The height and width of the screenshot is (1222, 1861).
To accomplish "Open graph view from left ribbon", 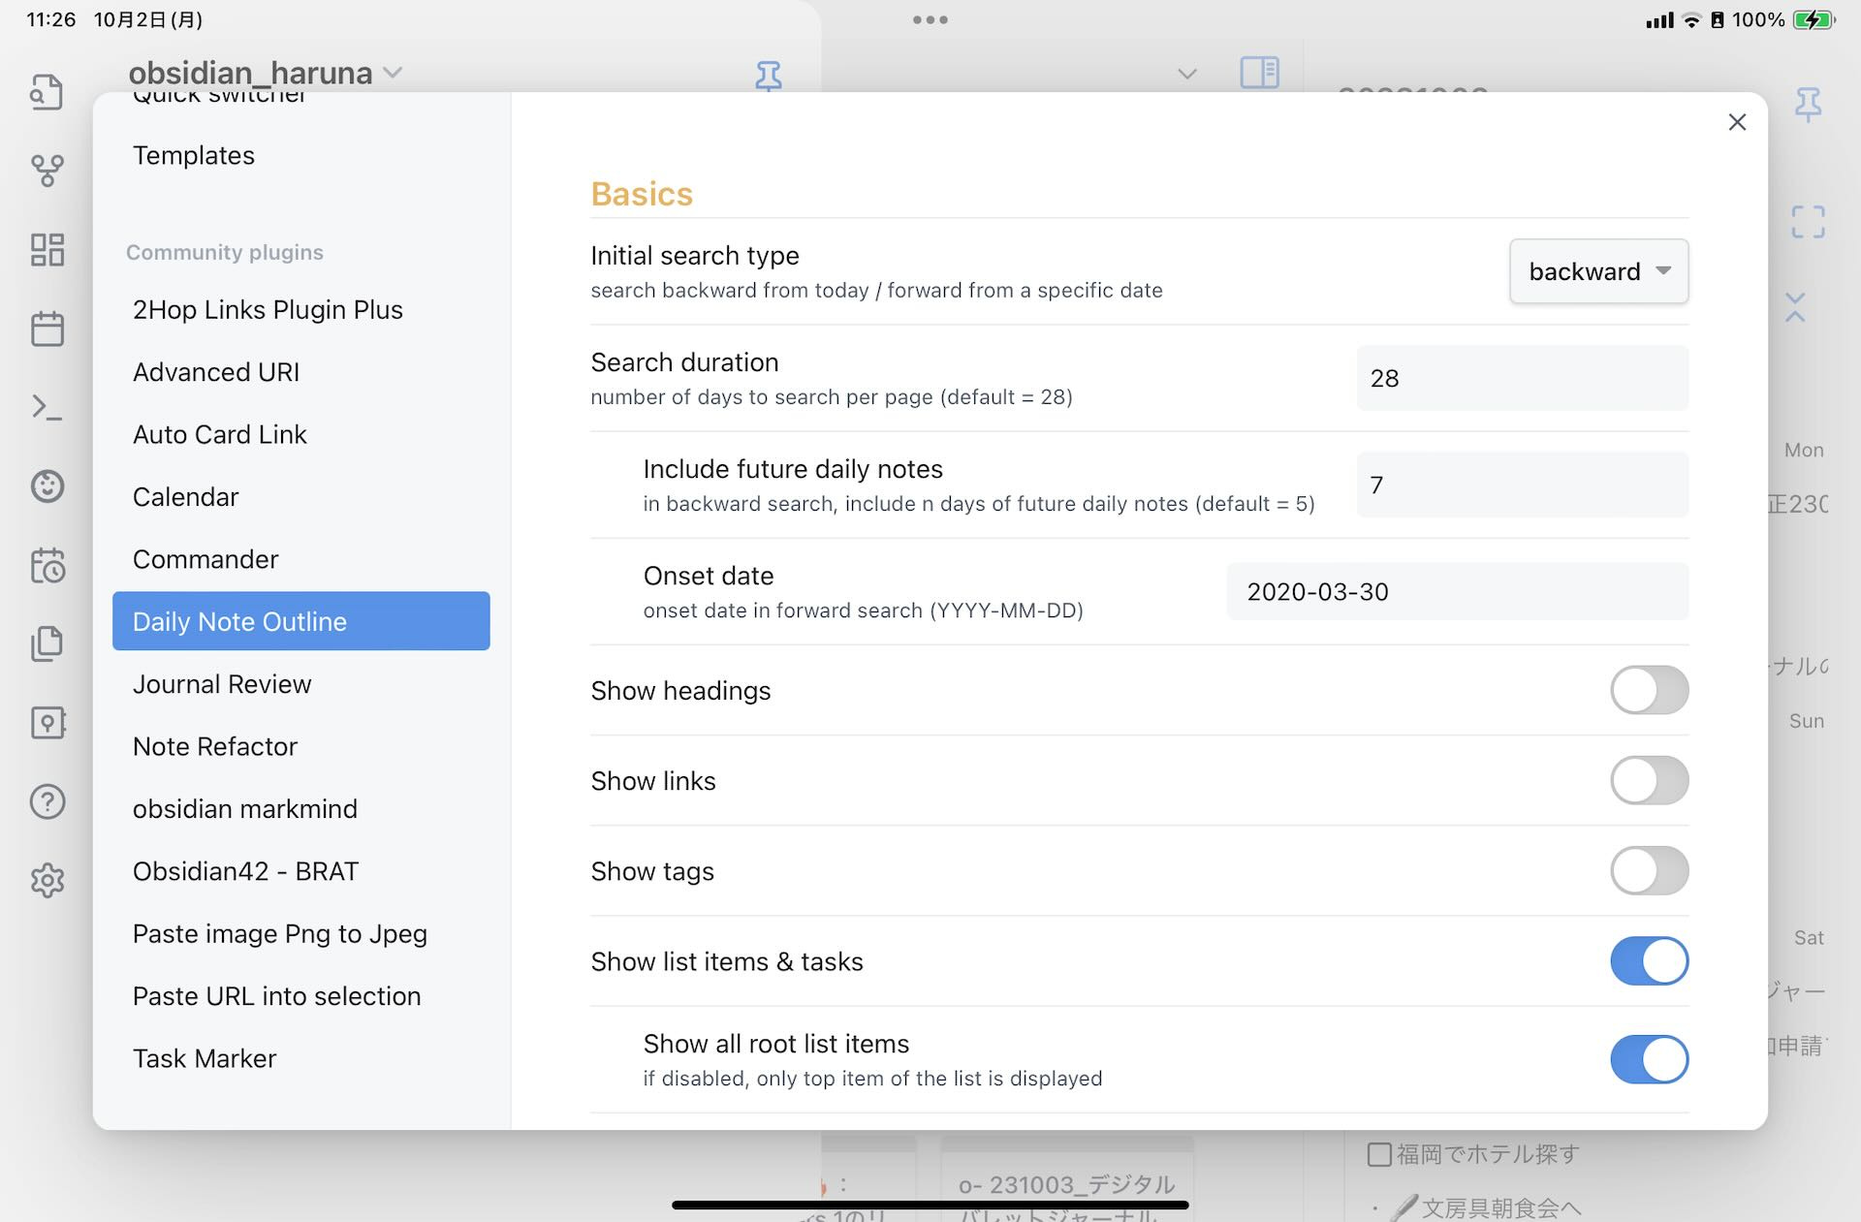I will click(x=47, y=171).
